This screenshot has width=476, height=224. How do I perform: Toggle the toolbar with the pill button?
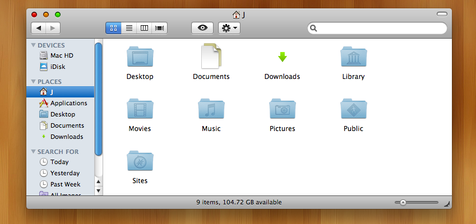442,14
